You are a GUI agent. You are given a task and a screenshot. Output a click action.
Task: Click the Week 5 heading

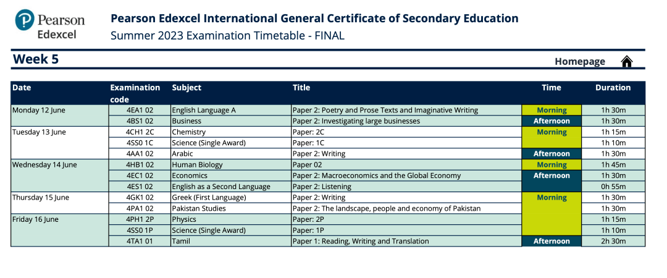[36, 59]
